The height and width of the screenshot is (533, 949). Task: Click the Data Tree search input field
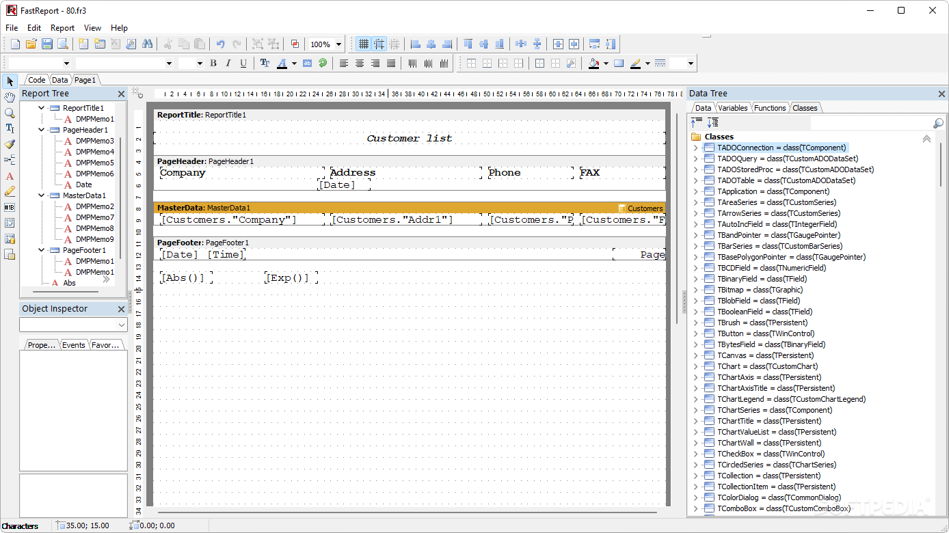870,123
